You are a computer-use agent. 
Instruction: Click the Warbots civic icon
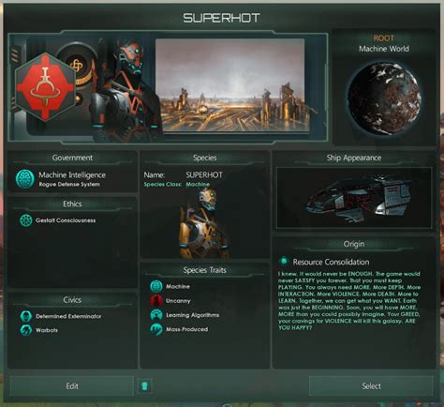coord(26,330)
